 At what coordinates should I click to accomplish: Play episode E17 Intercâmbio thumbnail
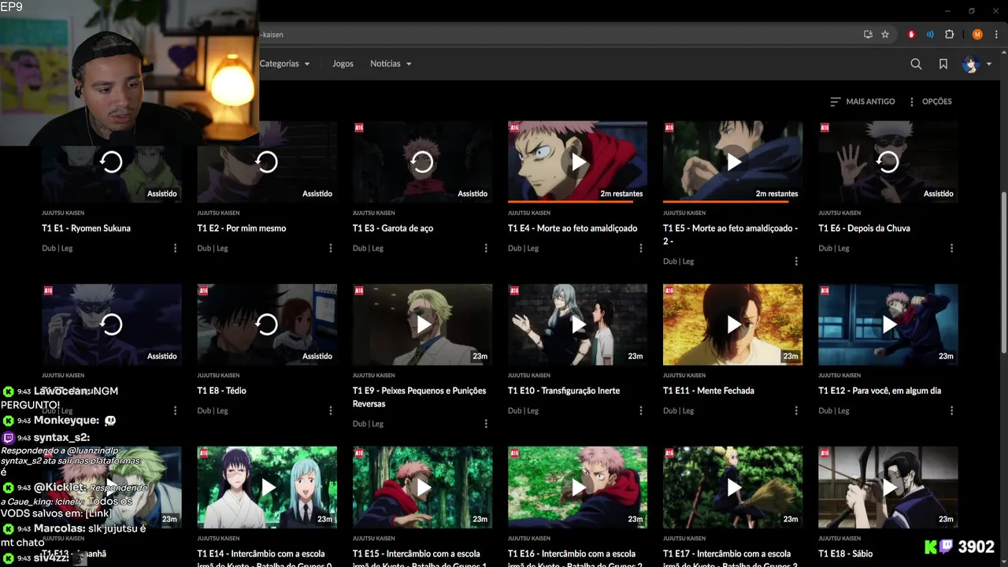(x=732, y=487)
